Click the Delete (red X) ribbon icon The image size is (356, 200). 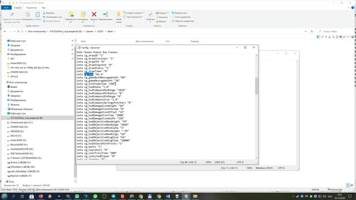(x=94, y=14)
